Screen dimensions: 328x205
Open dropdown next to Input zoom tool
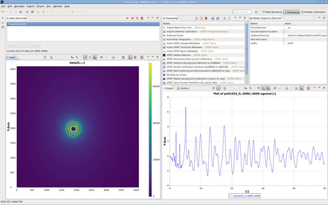click(81, 57)
